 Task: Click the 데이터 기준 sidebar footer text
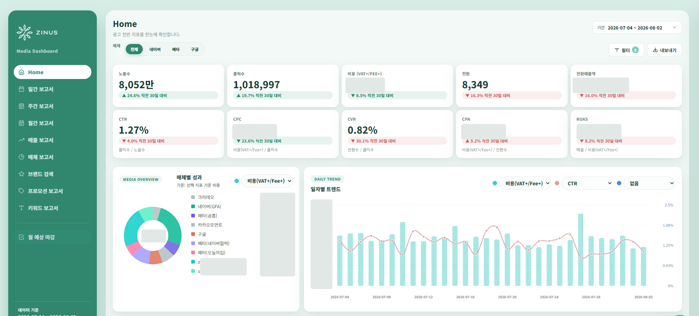pos(28,310)
